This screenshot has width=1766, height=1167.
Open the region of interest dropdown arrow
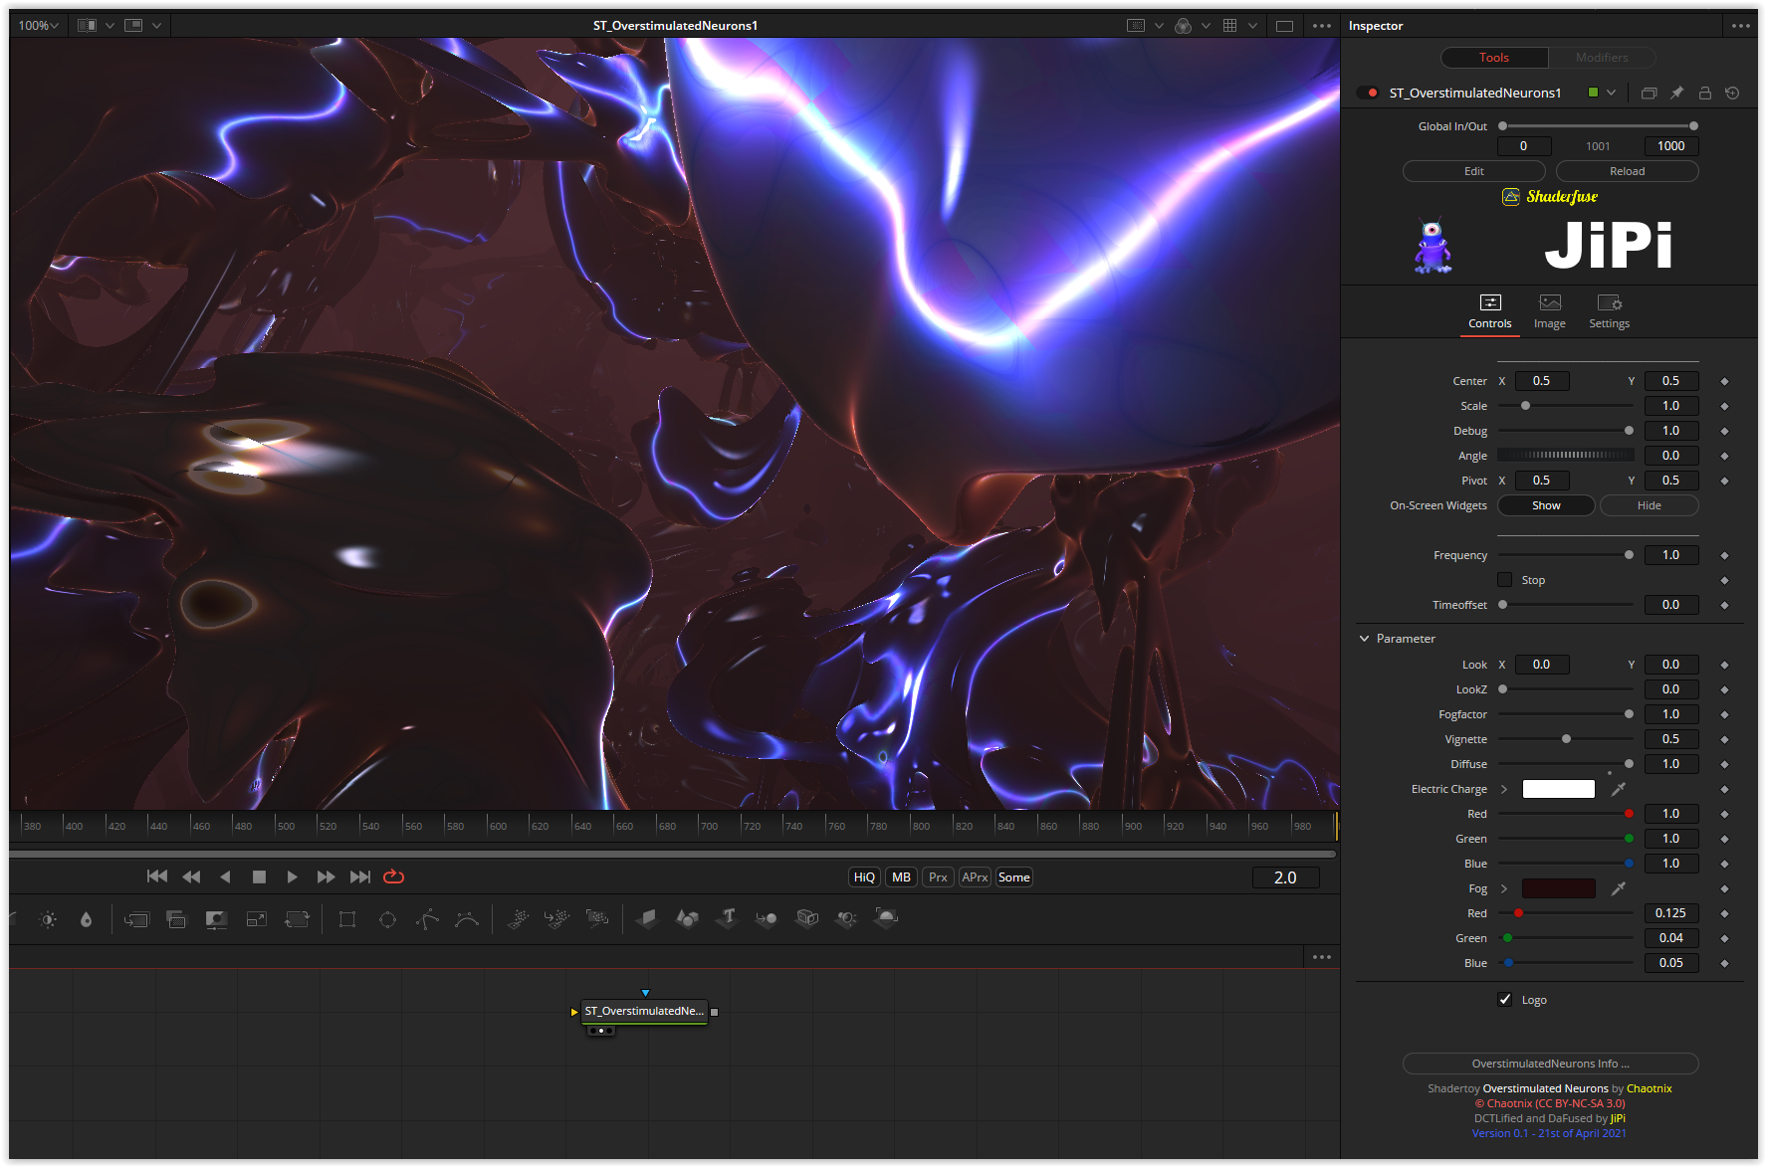click(1159, 26)
